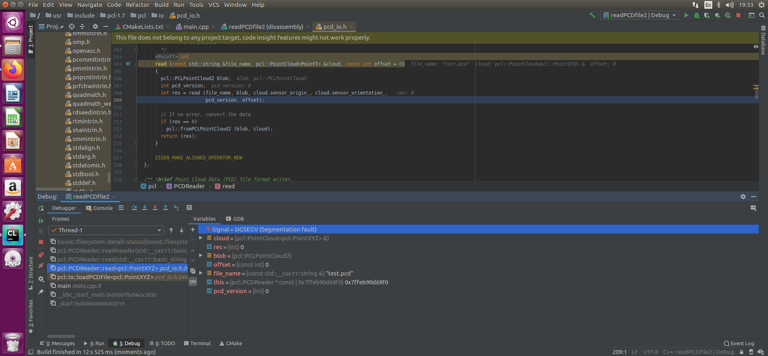Add new watch with plus icon
768x356 pixels.
193,229
